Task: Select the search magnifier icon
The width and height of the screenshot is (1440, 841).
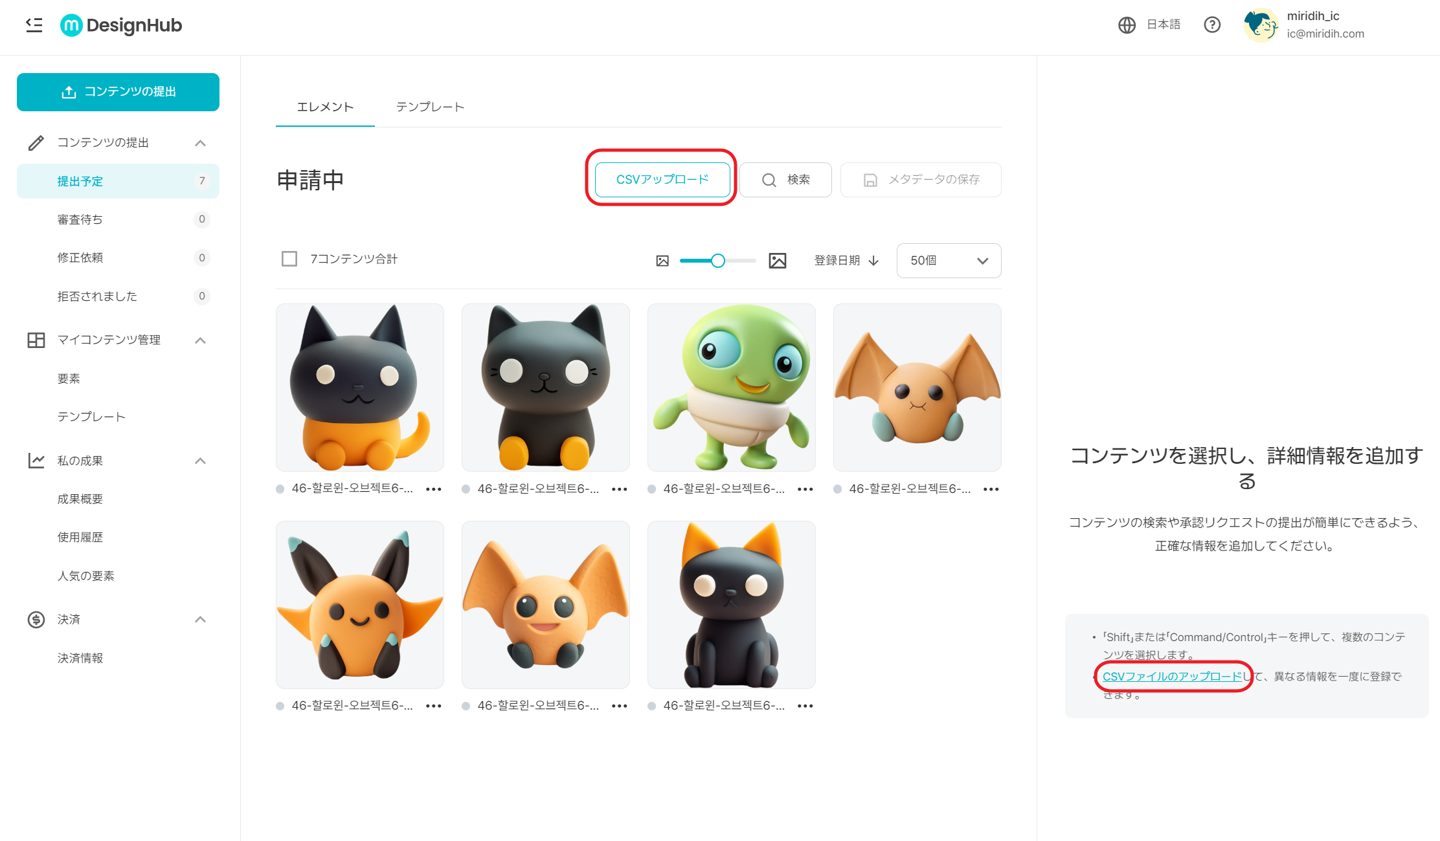Action: [x=769, y=180]
